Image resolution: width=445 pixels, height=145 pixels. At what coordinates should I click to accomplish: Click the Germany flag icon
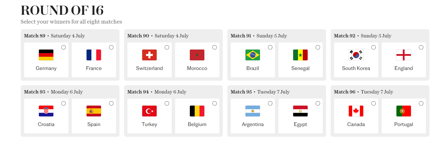(x=46, y=55)
